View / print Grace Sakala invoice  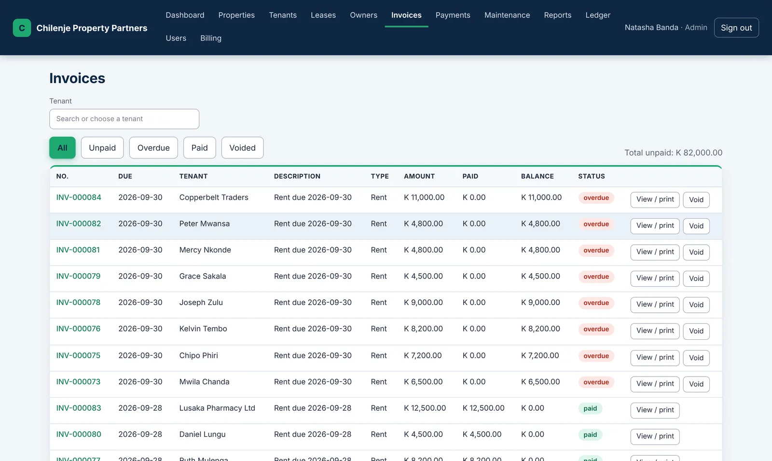click(655, 278)
